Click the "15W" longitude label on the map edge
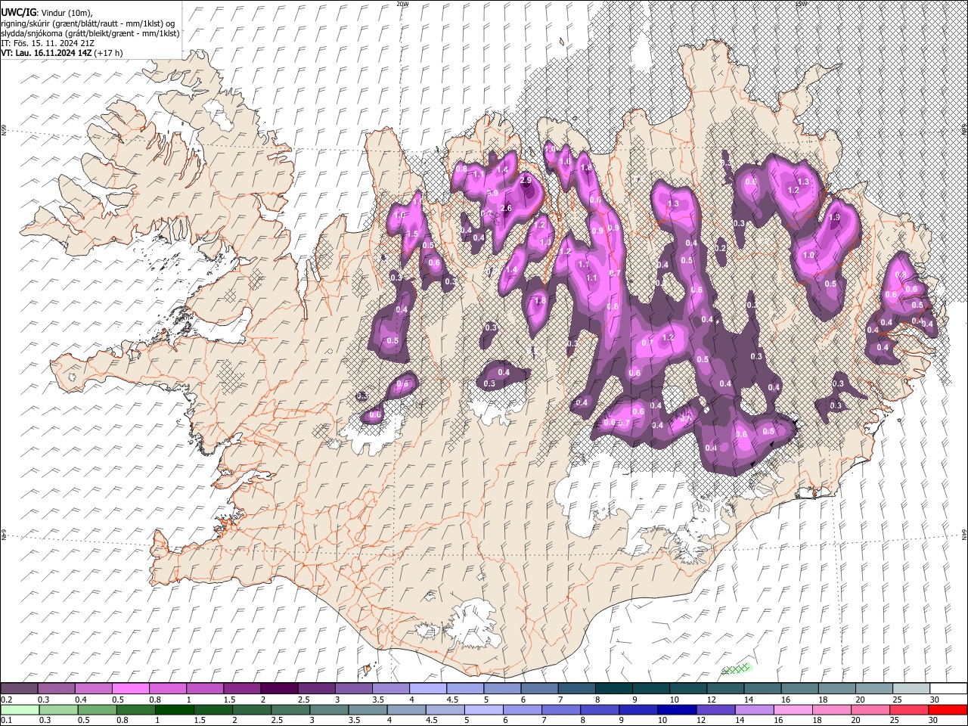 click(801, 4)
